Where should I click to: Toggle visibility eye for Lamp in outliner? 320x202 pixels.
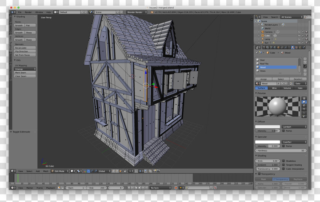(299, 39)
